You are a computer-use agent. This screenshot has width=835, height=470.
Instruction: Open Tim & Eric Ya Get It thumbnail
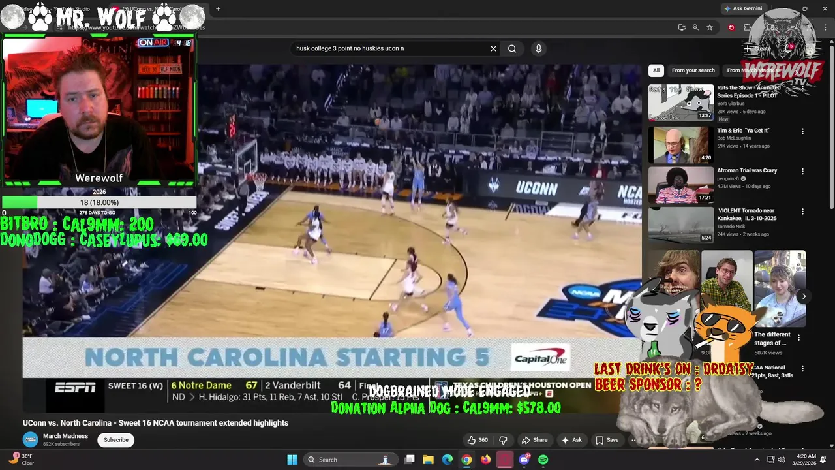pos(681,145)
